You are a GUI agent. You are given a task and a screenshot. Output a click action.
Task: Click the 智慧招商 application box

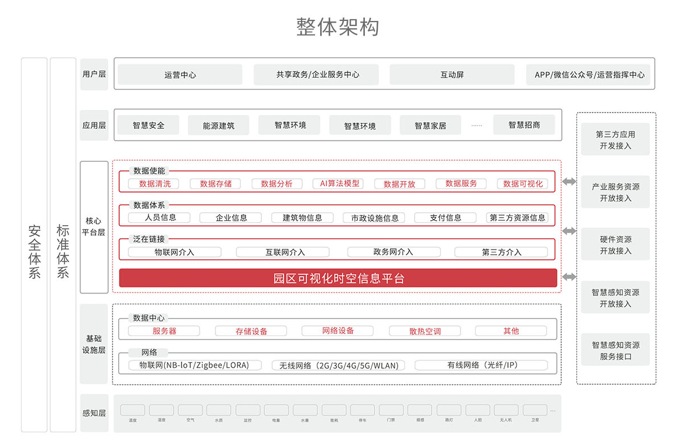tap(524, 125)
